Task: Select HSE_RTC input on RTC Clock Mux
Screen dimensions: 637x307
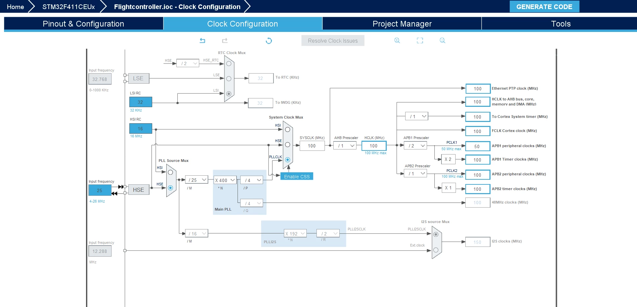Action: click(229, 63)
